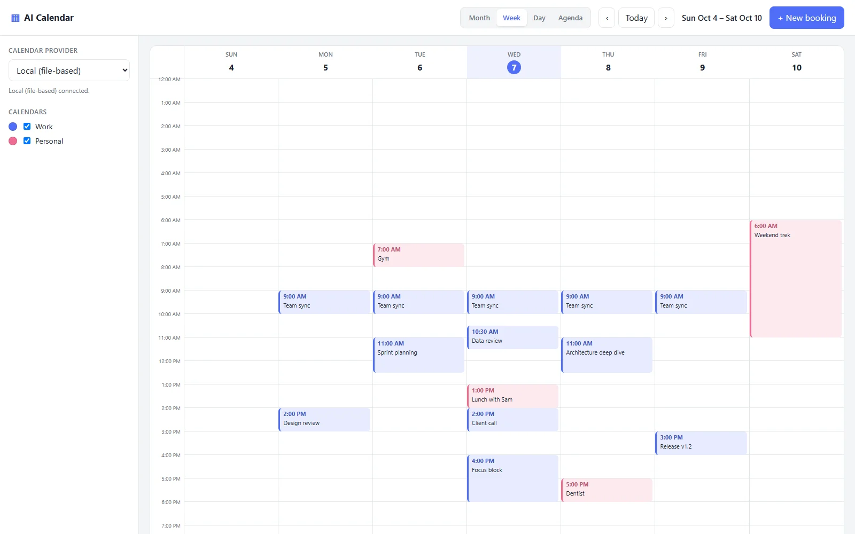This screenshot has width=855, height=534.
Task: Open the Focus block event
Action: [x=512, y=478]
